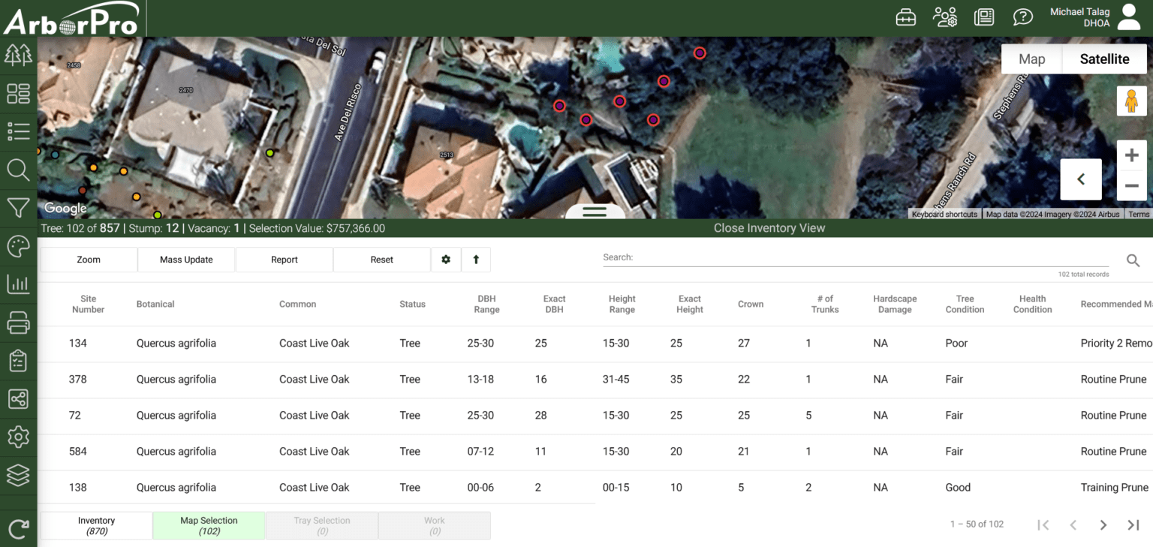The height and width of the screenshot is (547, 1153).
Task: Select the Map Selection (102) tab
Action: (209, 525)
